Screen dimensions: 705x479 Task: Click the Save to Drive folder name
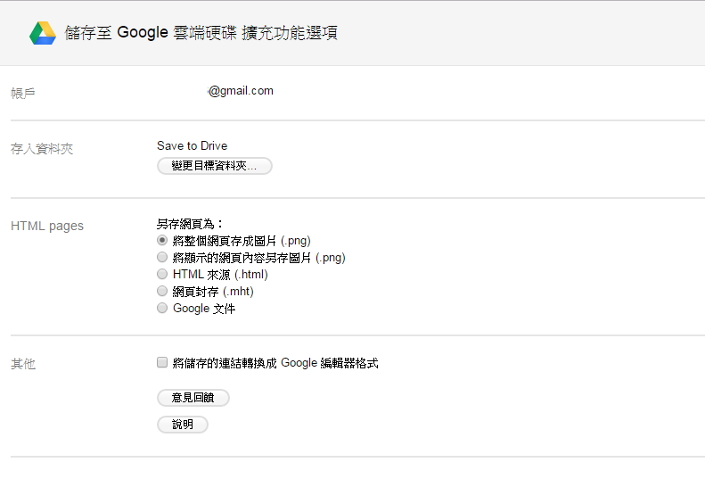point(192,146)
